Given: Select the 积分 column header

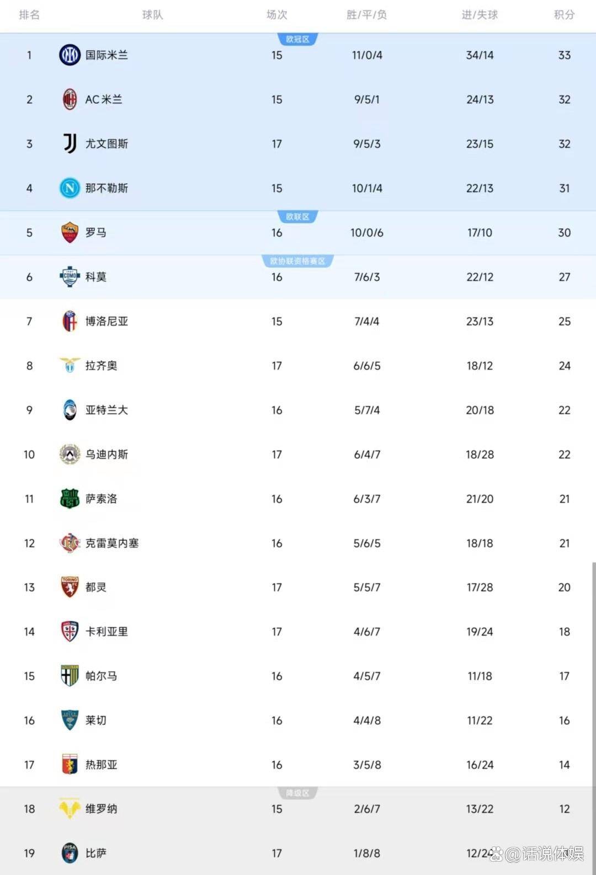Looking at the screenshot, I should click(x=564, y=15).
